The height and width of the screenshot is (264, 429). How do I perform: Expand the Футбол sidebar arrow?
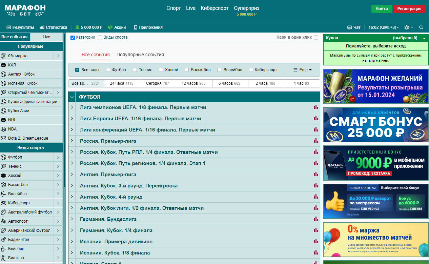[58, 157]
